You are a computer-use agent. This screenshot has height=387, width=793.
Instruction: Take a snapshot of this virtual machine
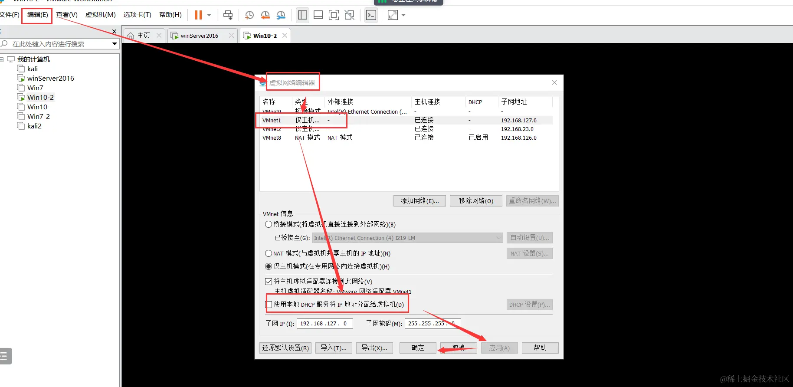(x=249, y=15)
